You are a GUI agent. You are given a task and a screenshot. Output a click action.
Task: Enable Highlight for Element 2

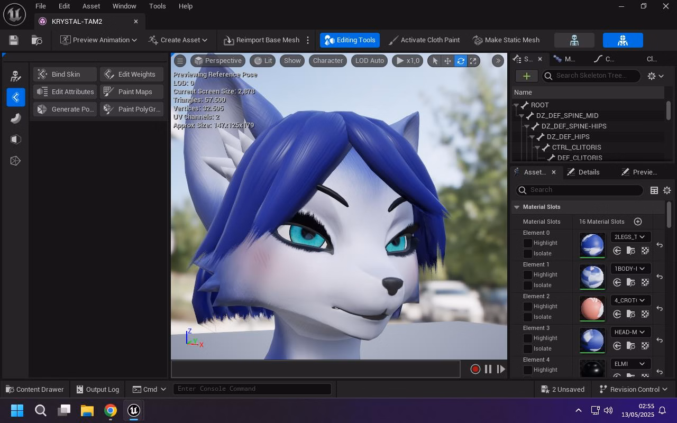coord(528,307)
